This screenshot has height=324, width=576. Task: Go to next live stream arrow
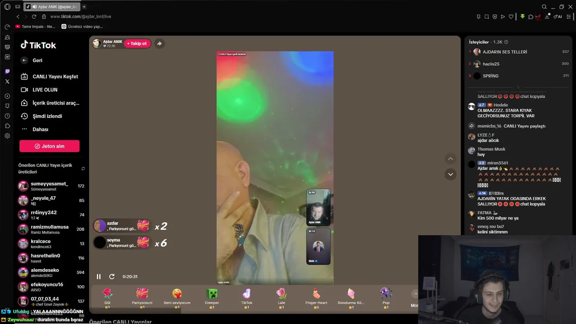click(450, 174)
